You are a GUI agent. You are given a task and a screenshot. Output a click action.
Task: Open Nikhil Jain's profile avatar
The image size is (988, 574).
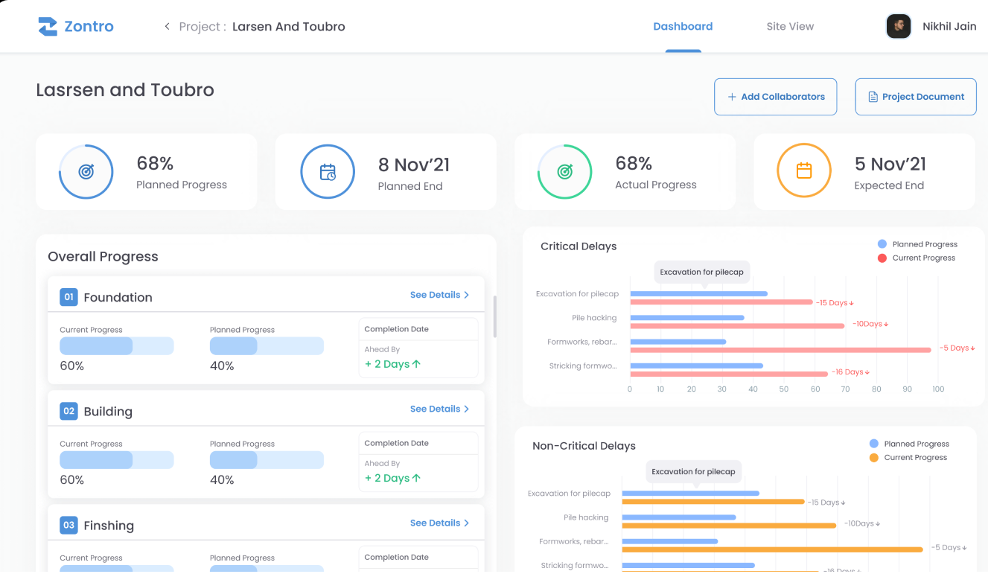coord(899,26)
